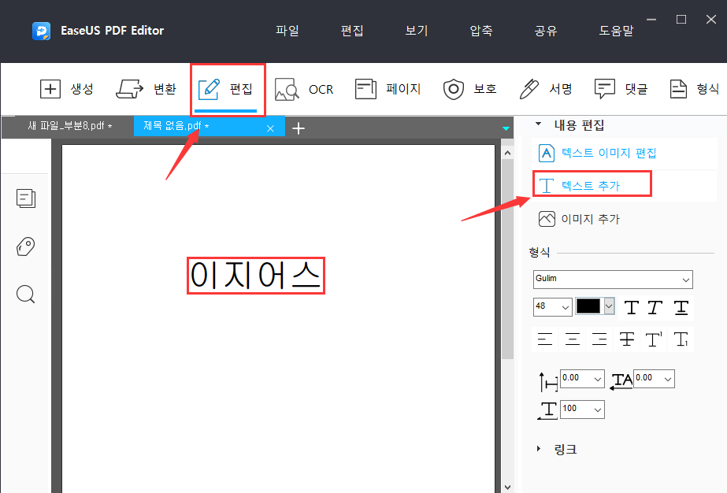Collapse the 내용 편집 section
This screenshot has width=727, height=493.
pos(539,125)
